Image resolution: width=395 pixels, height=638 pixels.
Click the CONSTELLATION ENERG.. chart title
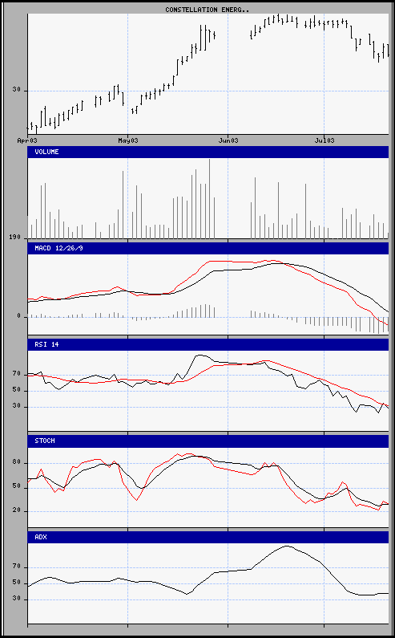point(207,10)
